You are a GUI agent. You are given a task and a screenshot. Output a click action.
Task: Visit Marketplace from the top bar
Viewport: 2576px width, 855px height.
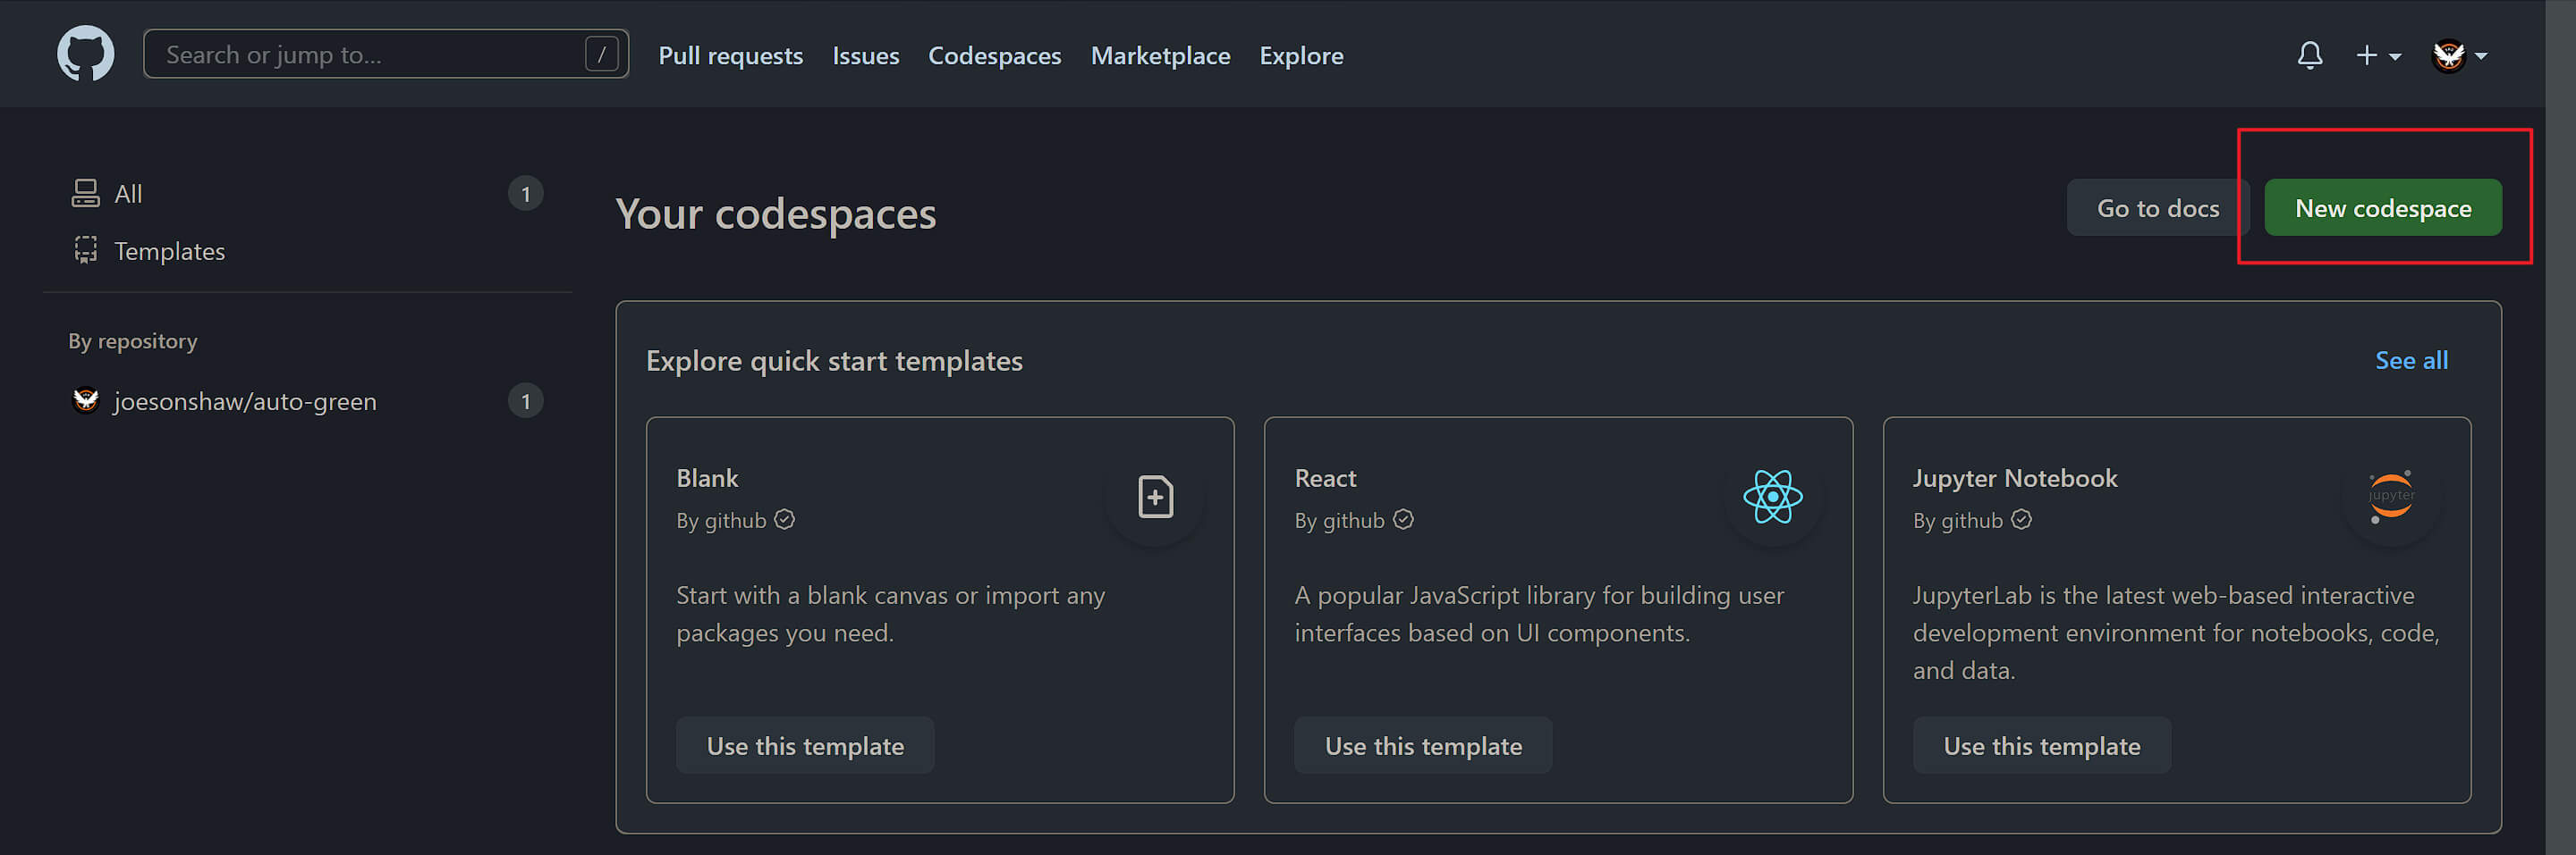pos(1160,54)
